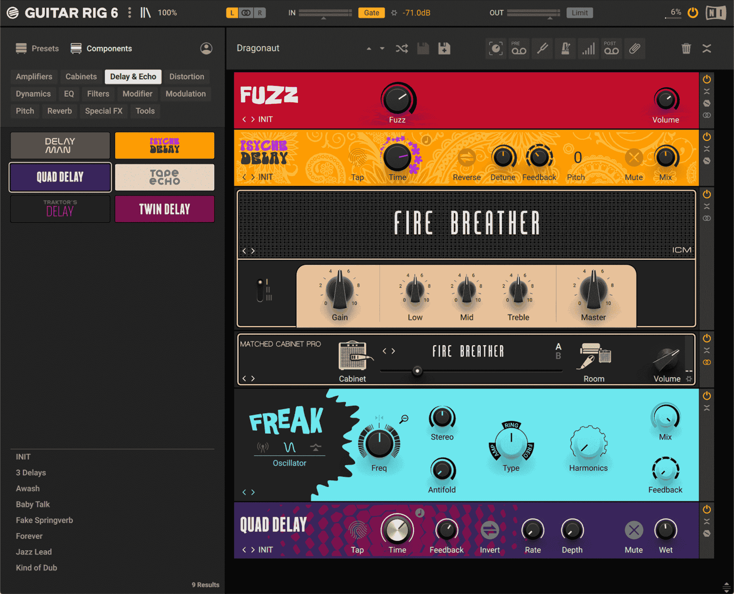Select the Fake Springverb preset in the list
This screenshot has width=734, height=594.
click(x=44, y=520)
